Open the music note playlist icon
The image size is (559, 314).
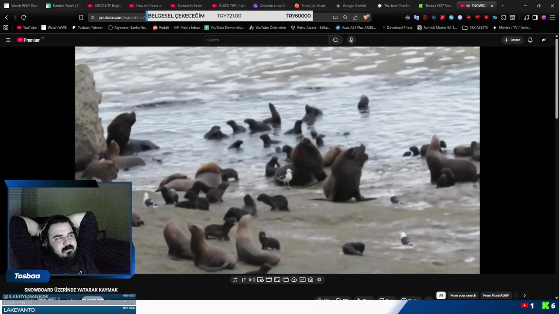[x=526, y=17]
